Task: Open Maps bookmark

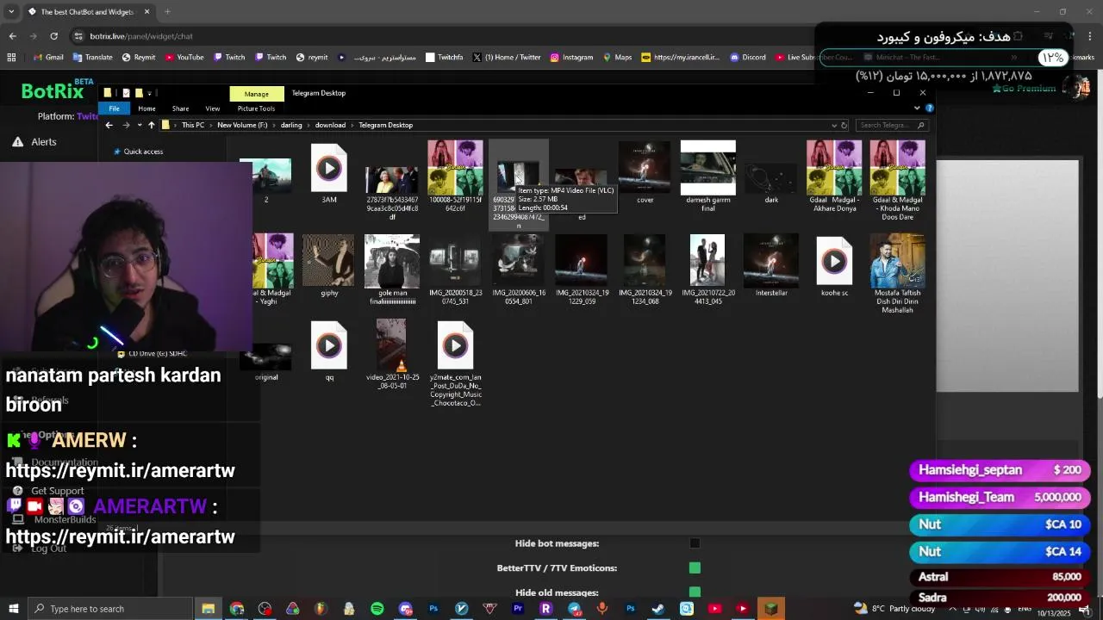Action: click(x=617, y=58)
